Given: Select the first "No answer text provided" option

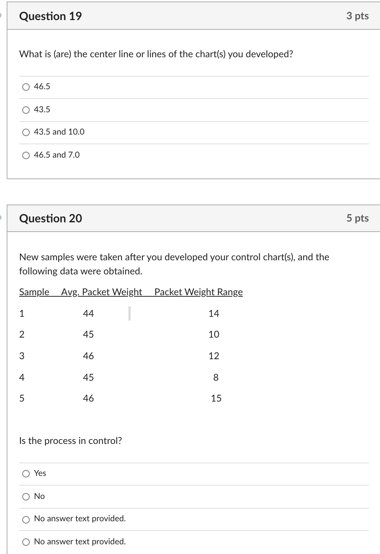Looking at the screenshot, I should 26,519.
